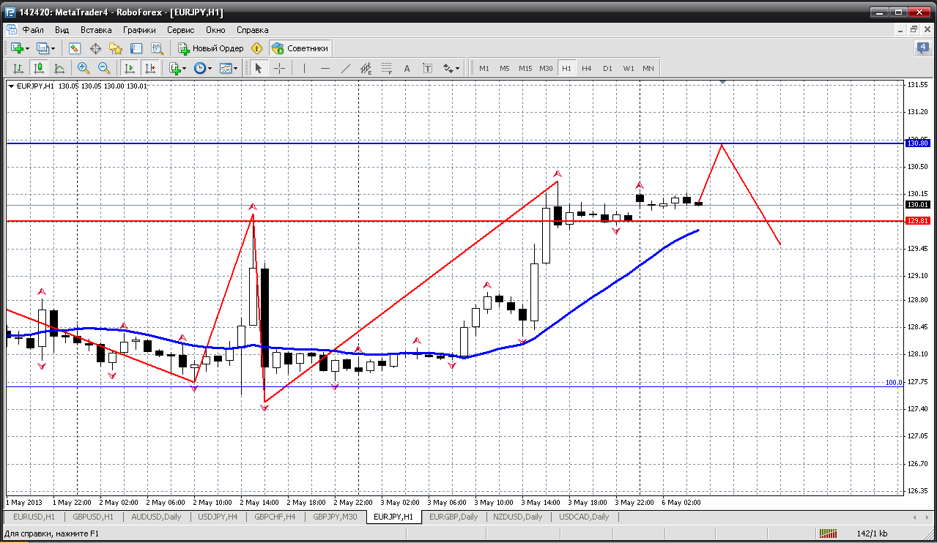Set timeframe to MN

[x=648, y=68]
